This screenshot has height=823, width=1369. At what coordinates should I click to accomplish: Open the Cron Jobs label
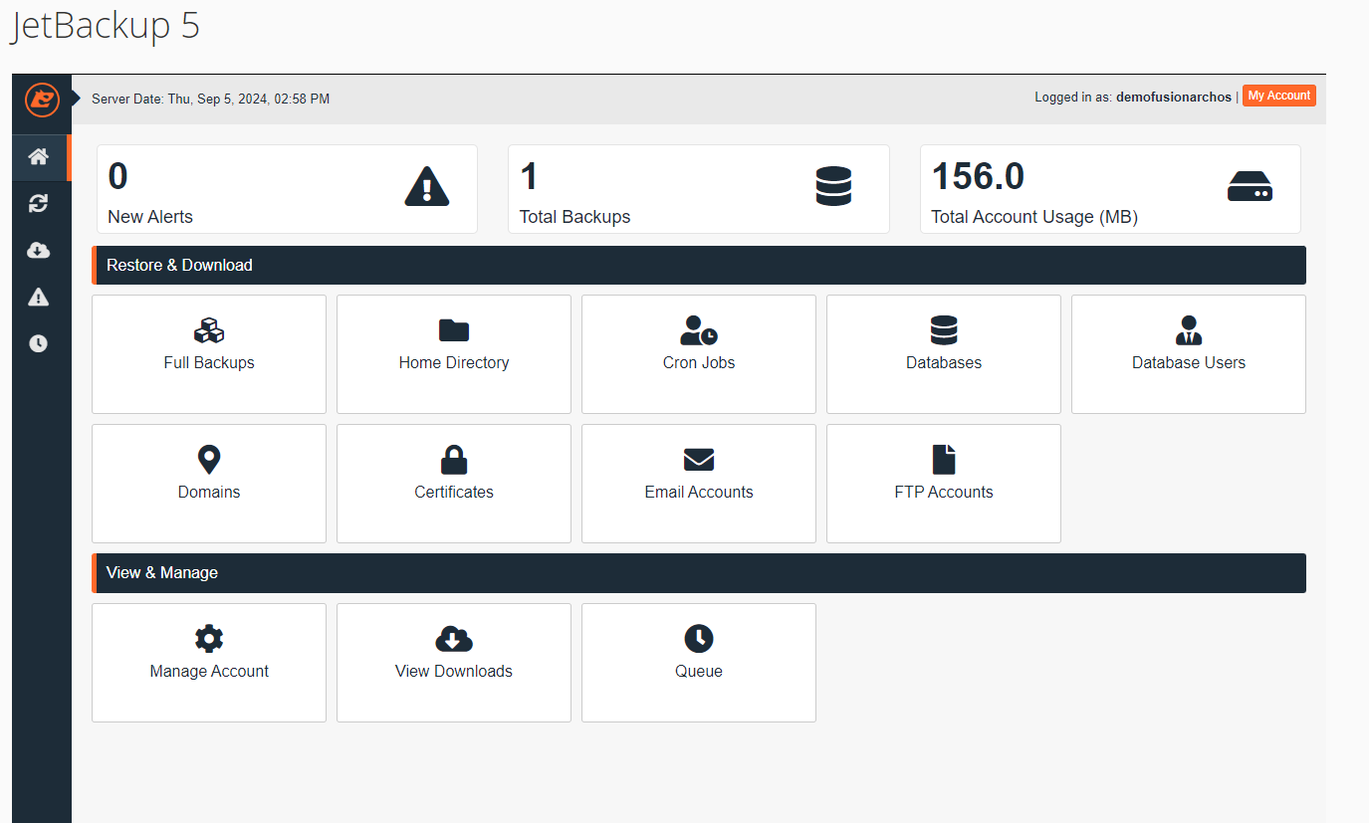click(699, 363)
